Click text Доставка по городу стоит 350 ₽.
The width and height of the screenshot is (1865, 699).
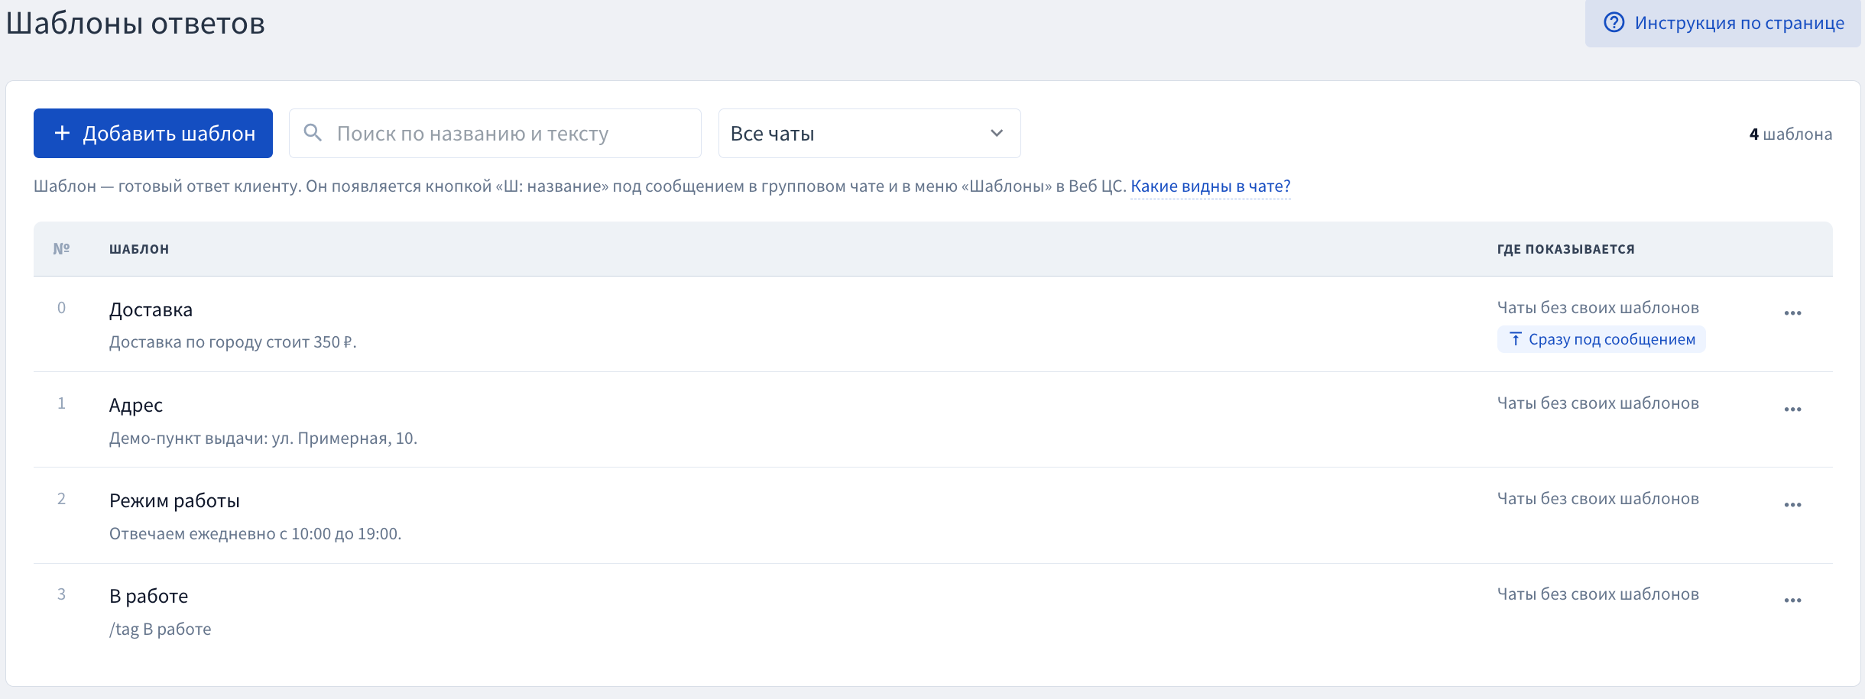pos(232,341)
